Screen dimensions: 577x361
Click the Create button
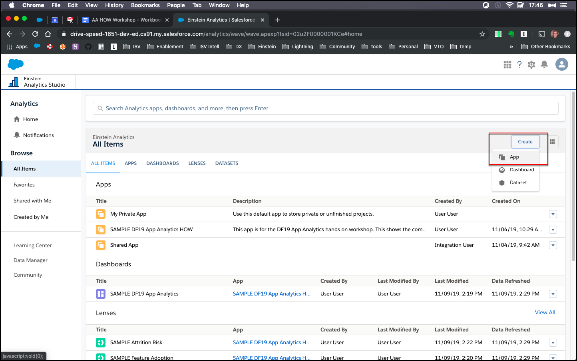click(x=525, y=142)
